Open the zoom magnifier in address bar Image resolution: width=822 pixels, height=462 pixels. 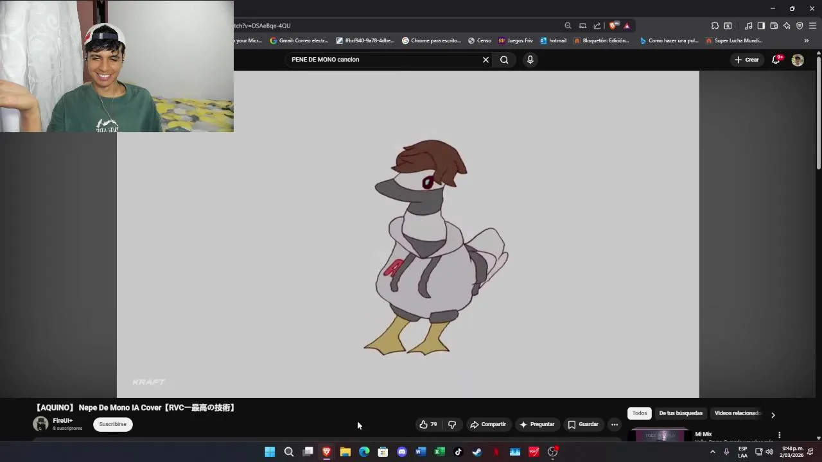click(x=568, y=26)
